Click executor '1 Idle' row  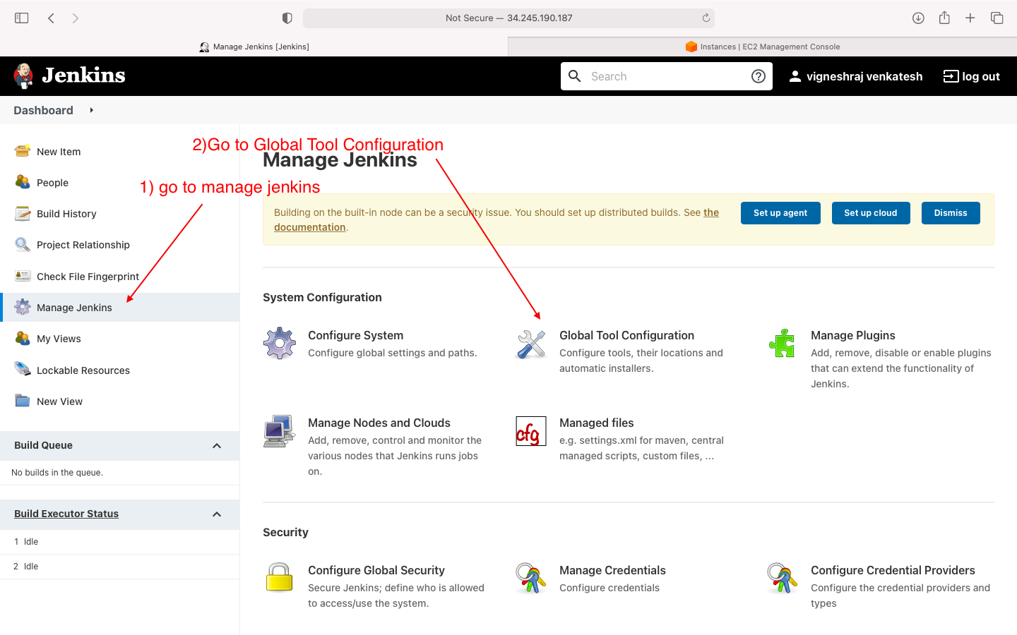[119, 542]
